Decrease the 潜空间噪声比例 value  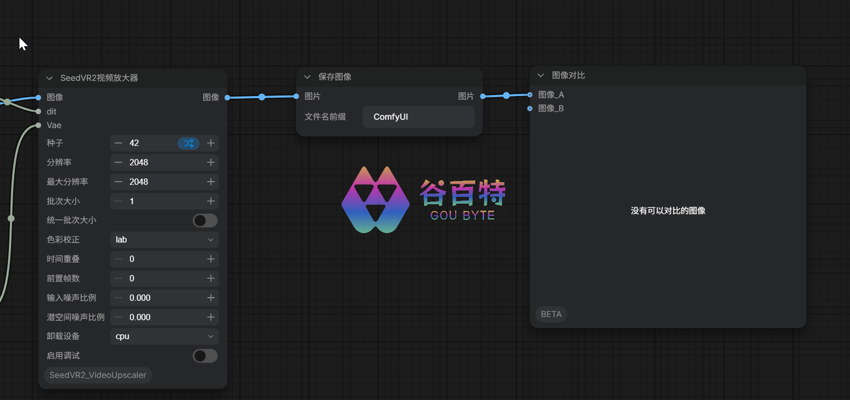118,317
